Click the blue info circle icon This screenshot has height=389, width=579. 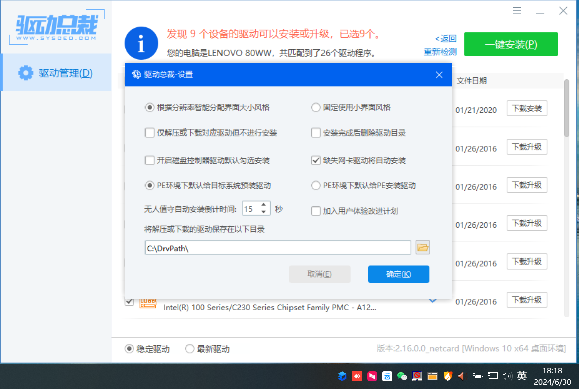(x=141, y=43)
